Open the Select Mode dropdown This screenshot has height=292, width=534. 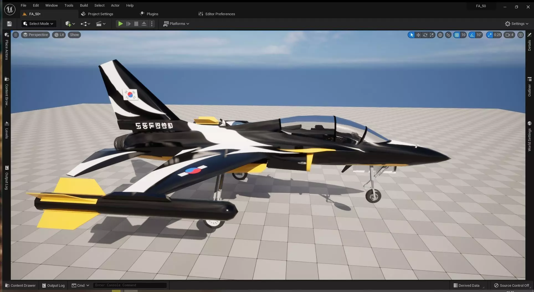38,24
